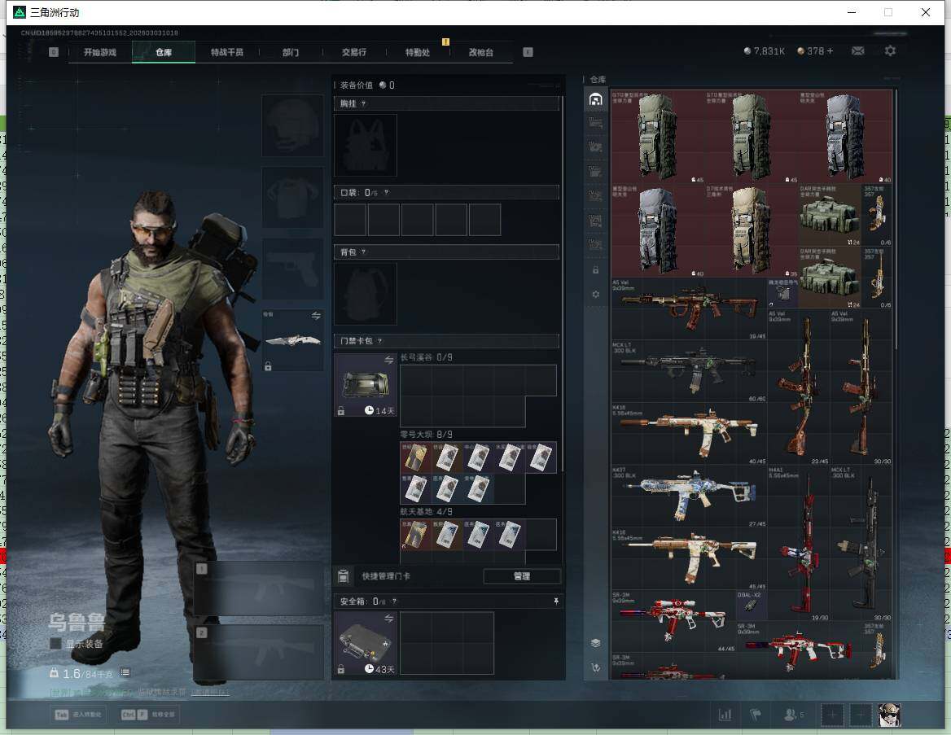This screenshot has width=951, height=735.
Task: Select the equipped melee knife slot
Action: (x=292, y=340)
